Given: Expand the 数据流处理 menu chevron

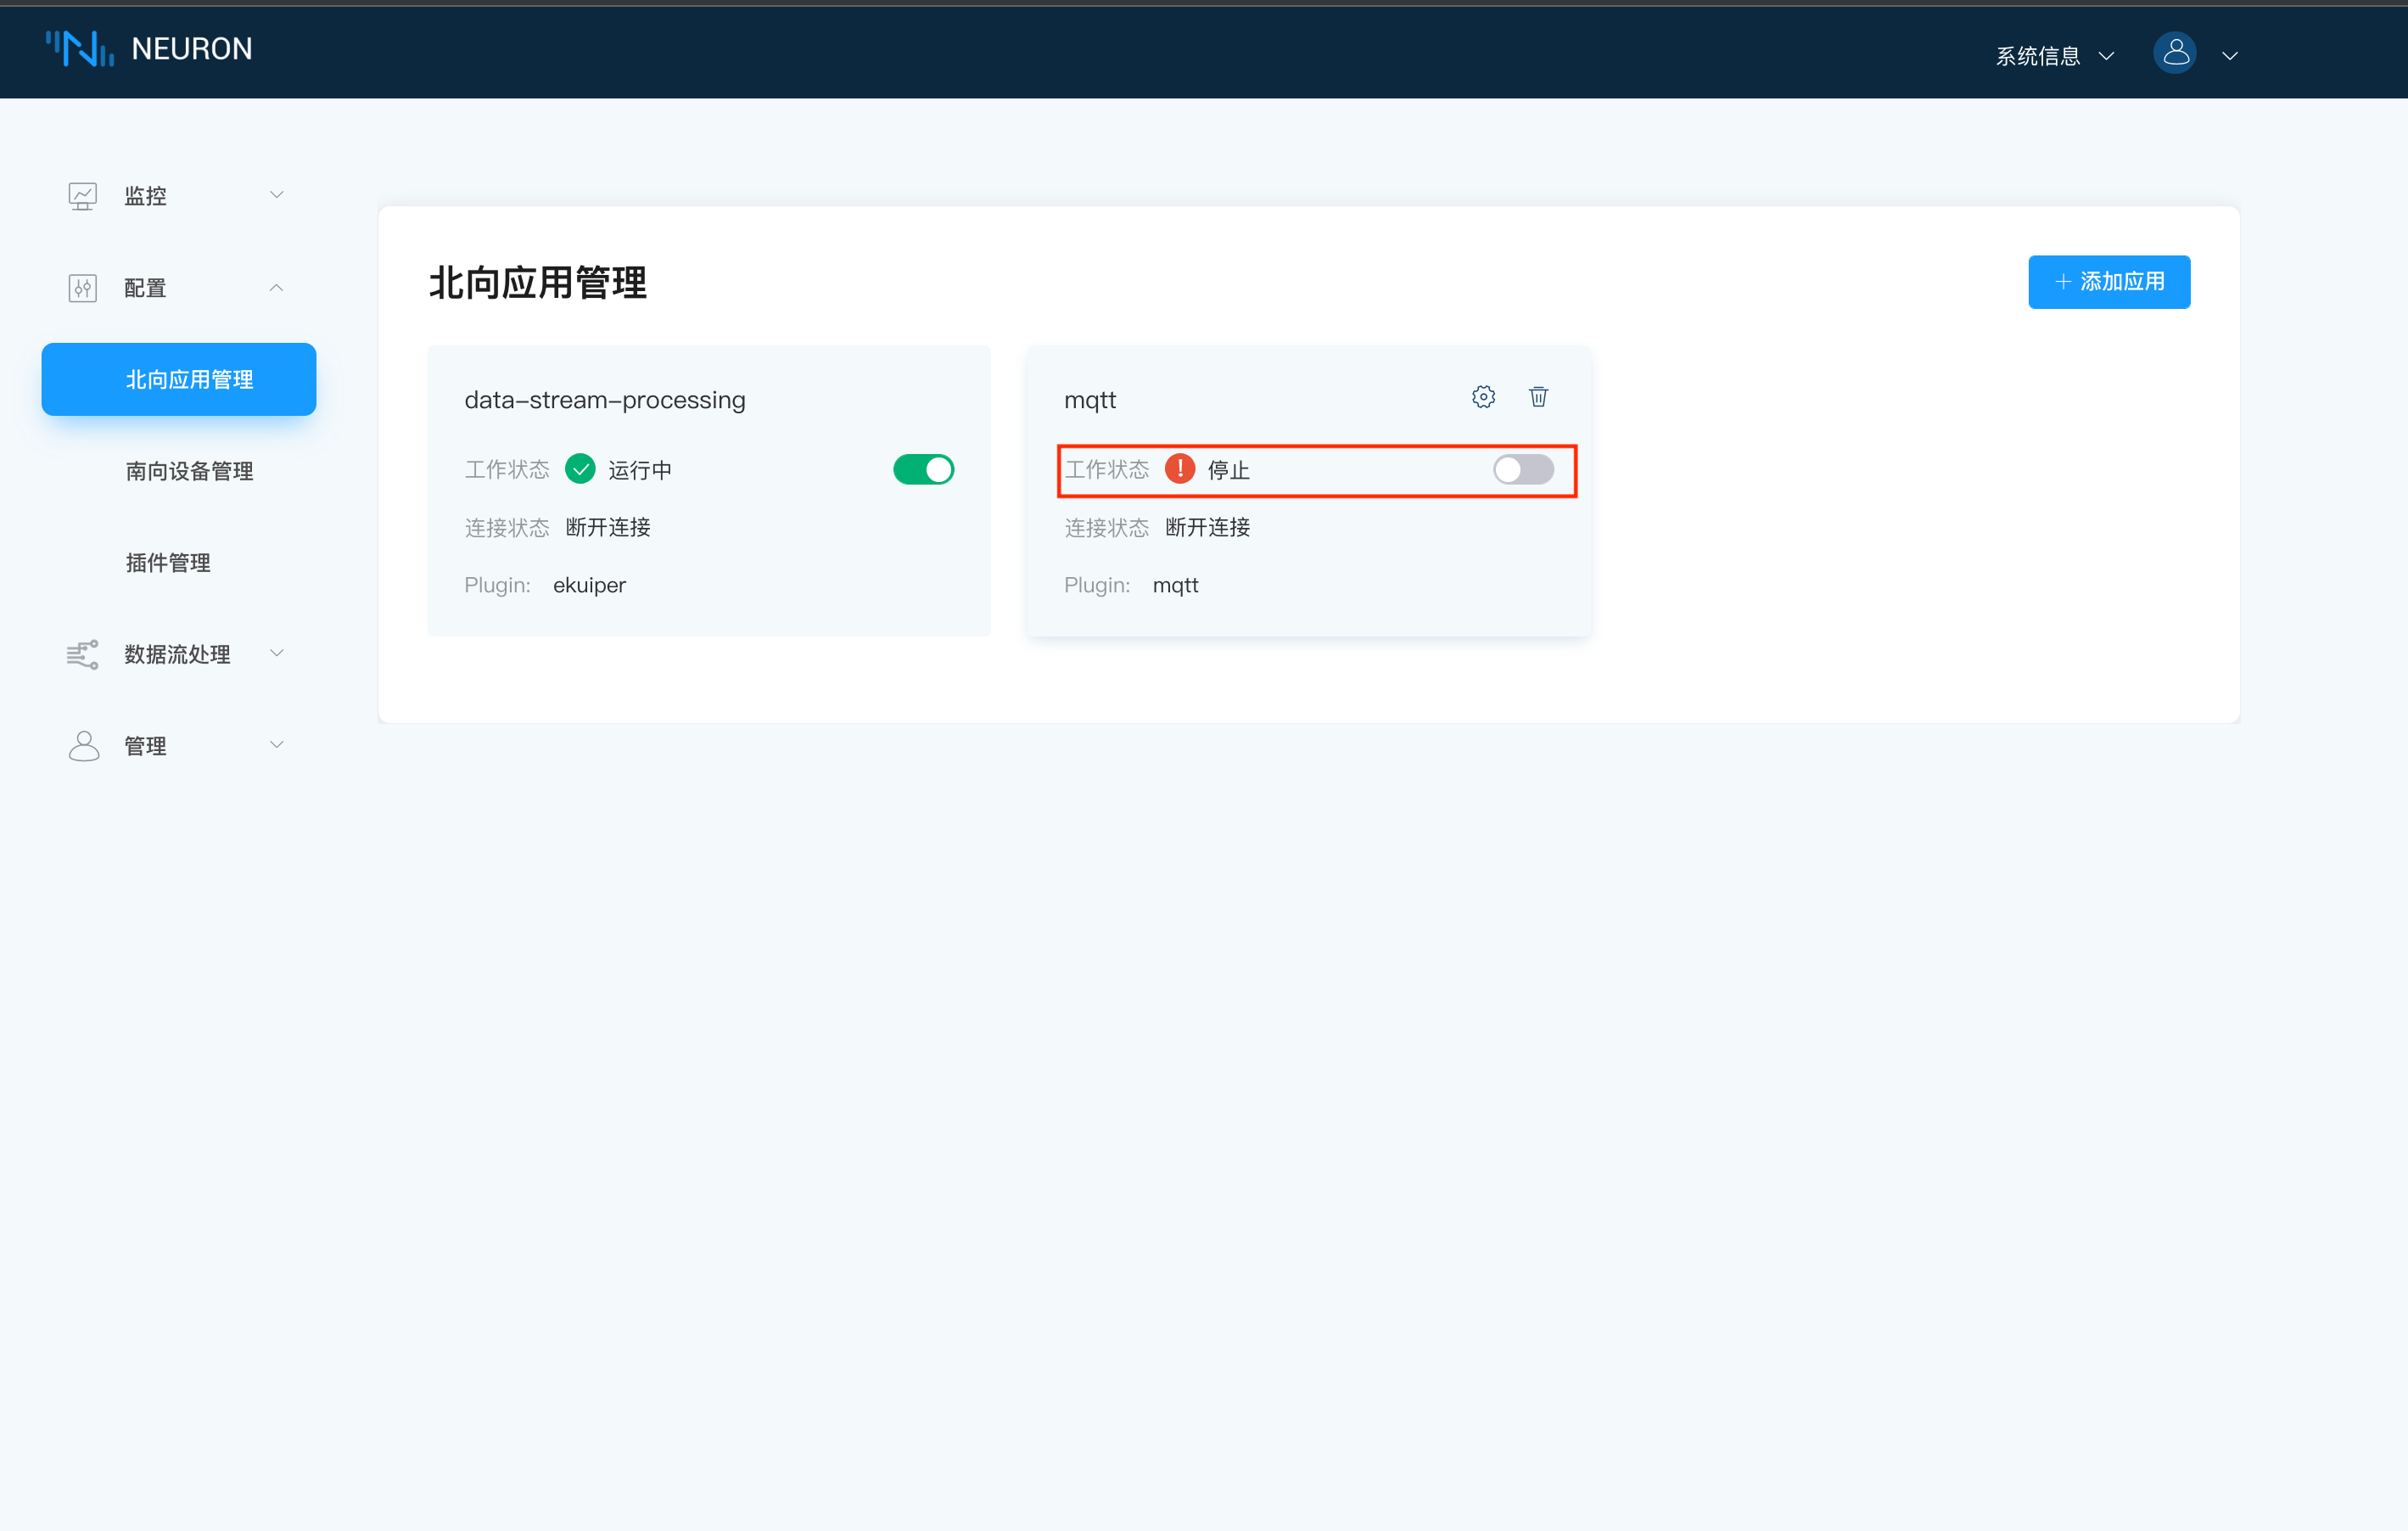Looking at the screenshot, I should click(277, 654).
